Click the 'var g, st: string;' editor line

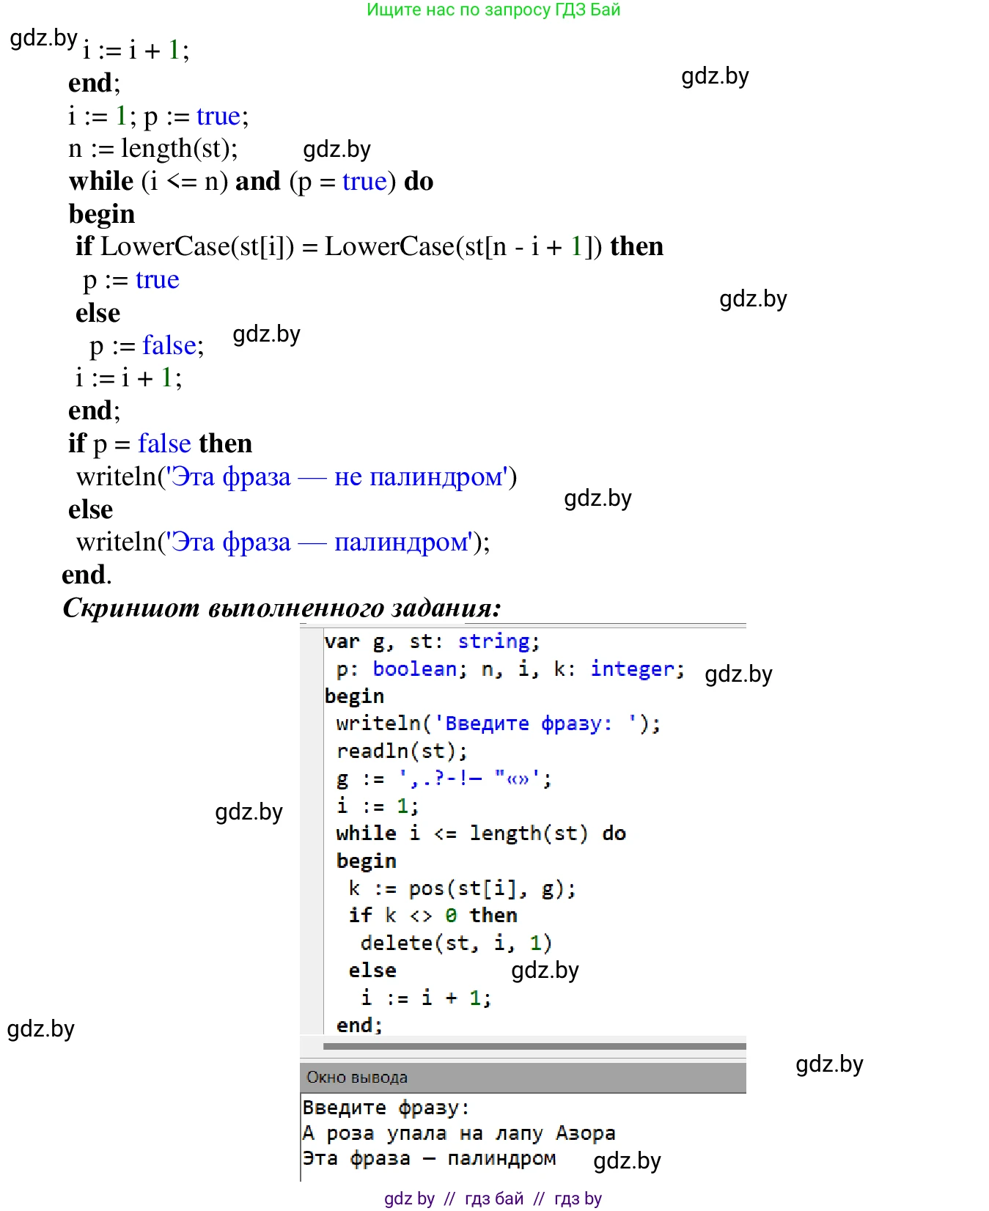432,641
